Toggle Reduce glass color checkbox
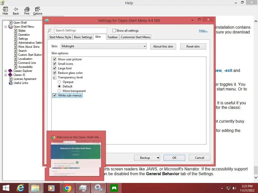Image resolution: width=258 pixels, height=193 pixels. click(x=55, y=73)
